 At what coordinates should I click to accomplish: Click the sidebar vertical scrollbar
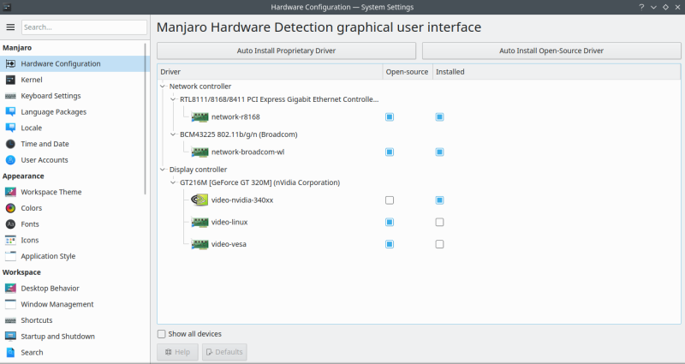coord(146,118)
